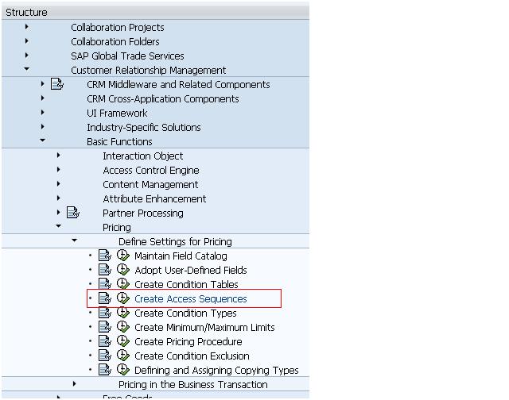Viewport: 509px width, 400px height.
Task: Expand the Interaction Object node
Action: 58,155
